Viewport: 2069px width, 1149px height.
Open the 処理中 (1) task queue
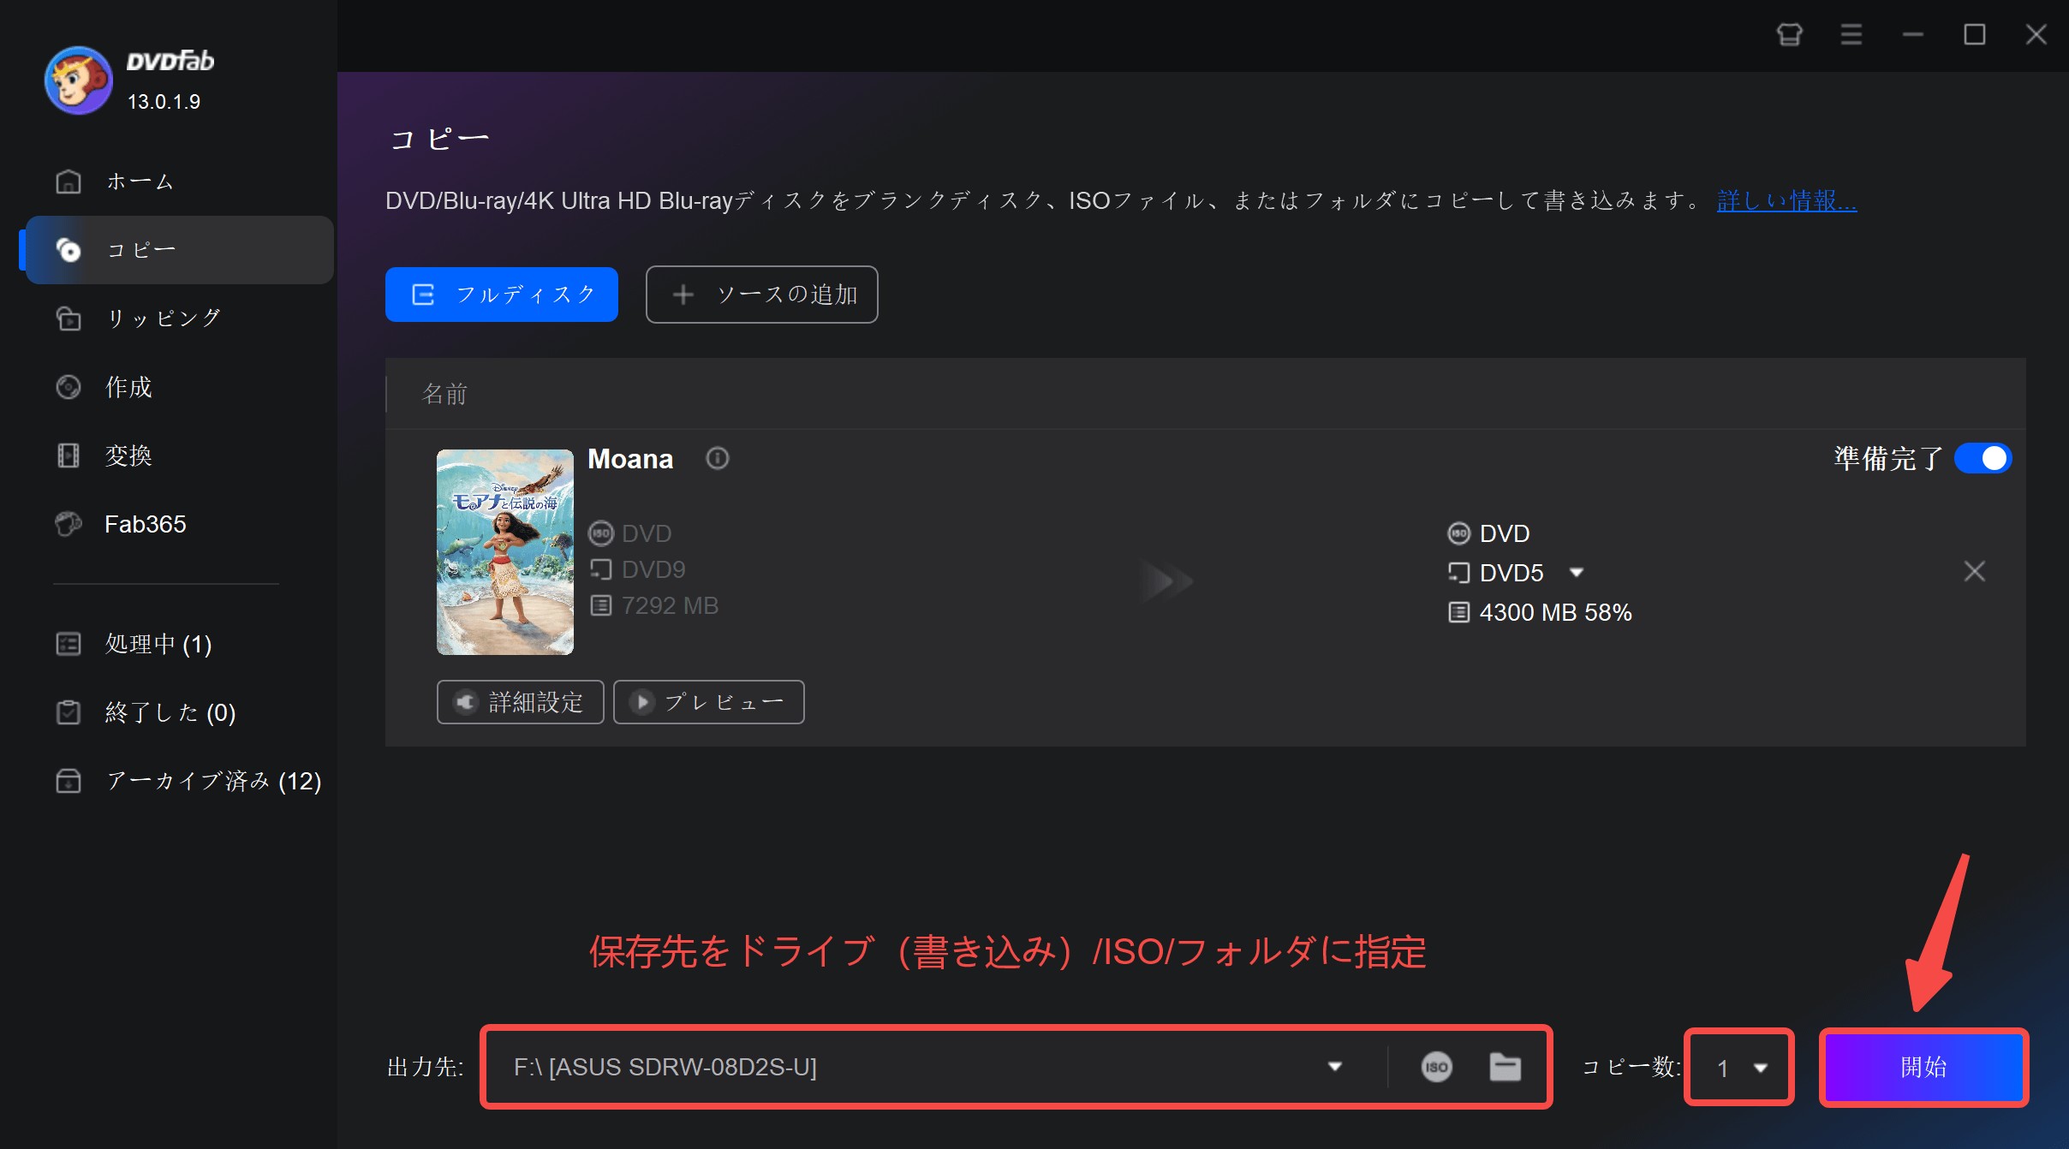coord(158,644)
